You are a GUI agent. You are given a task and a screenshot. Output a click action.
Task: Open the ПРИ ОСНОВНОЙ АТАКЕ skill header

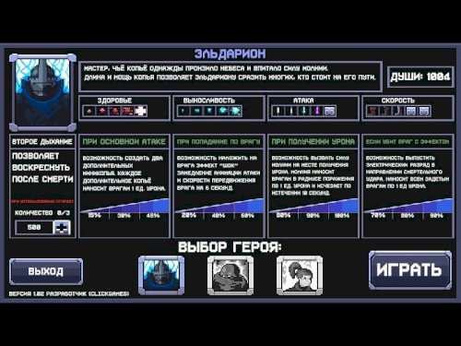coord(124,142)
